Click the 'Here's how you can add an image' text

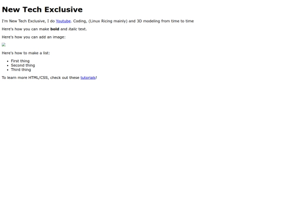tap(34, 37)
